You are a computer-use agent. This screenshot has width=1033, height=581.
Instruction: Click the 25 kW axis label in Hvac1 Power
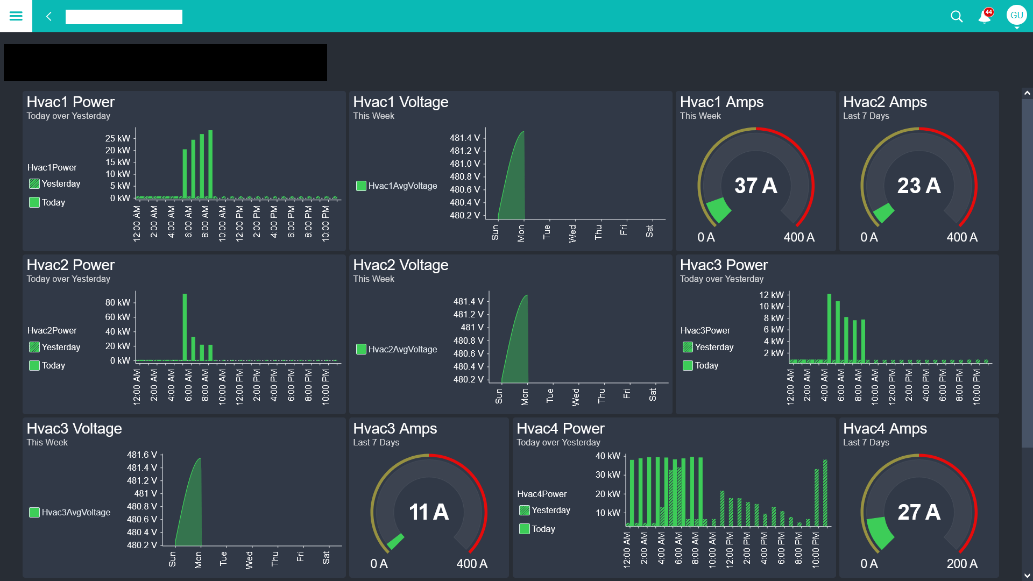pos(117,139)
